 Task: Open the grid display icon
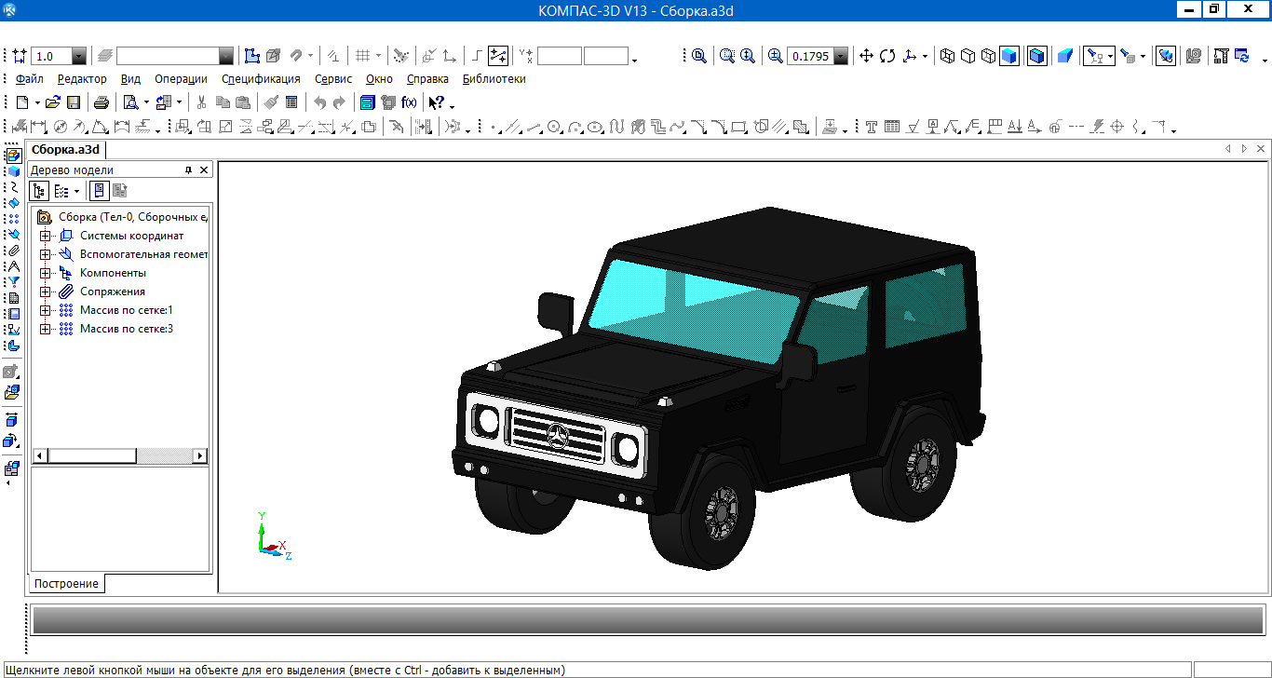(364, 56)
